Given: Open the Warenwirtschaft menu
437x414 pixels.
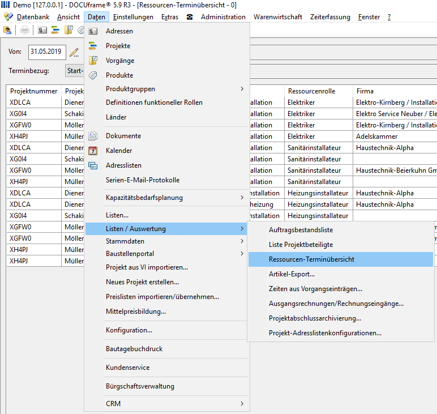Looking at the screenshot, I should [277, 17].
